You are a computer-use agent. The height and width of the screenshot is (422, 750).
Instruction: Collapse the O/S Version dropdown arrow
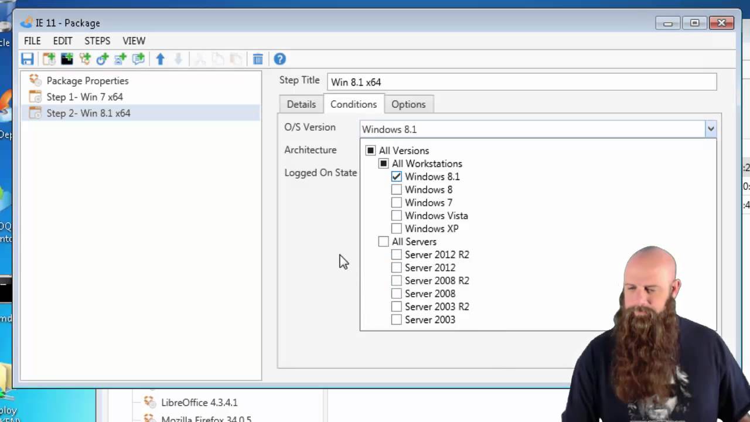[x=710, y=129]
